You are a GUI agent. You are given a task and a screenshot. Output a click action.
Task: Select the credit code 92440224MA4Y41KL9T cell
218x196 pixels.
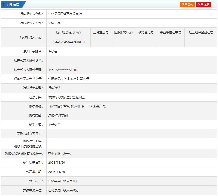(69, 42)
